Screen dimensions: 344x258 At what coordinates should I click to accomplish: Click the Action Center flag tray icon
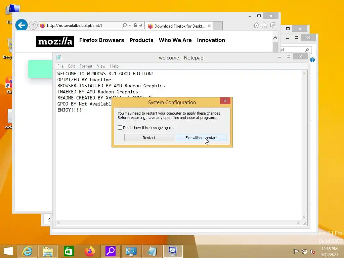point(296,251)
